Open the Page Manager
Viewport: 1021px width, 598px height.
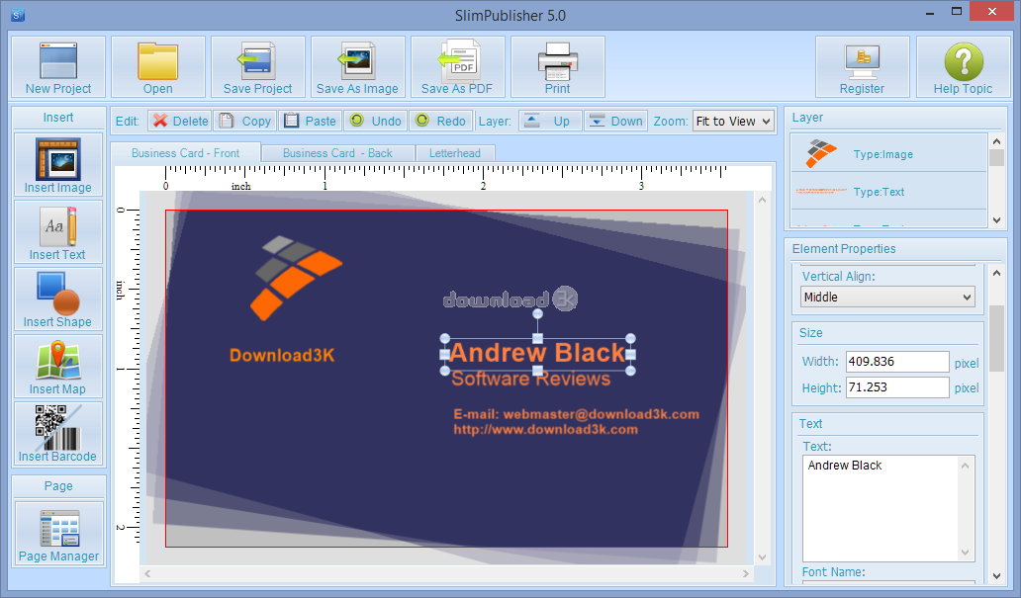pyautogui.click(x=58, y=534)
